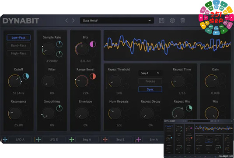Toggle the Freeze button
Viewport: 234px width, 158px height.
[150, 81]
